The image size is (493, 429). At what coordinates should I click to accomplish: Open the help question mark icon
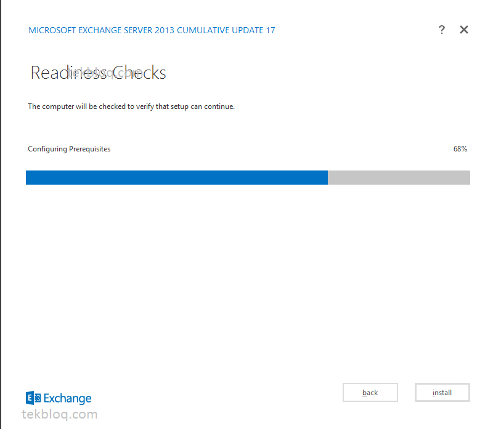coord(442,30)
